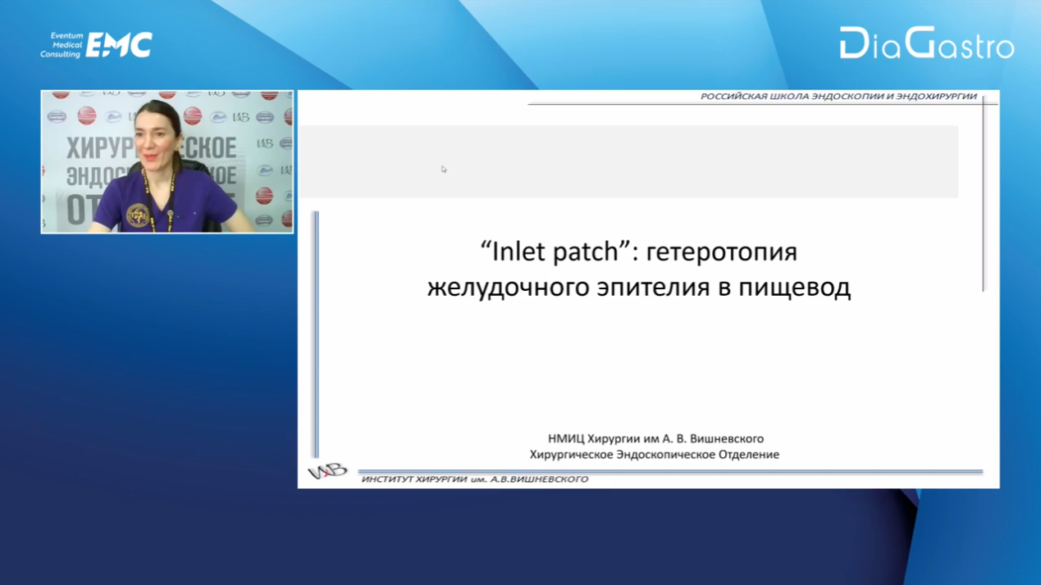Click the round emblem on presenter's purple scrubs
The width and height of the screenshot is (1041, 585).
[138, 215]
